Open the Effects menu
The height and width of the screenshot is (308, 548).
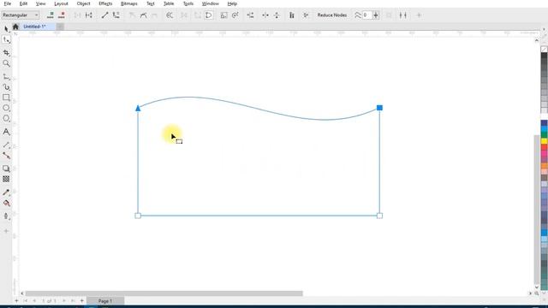click(105, 3)
